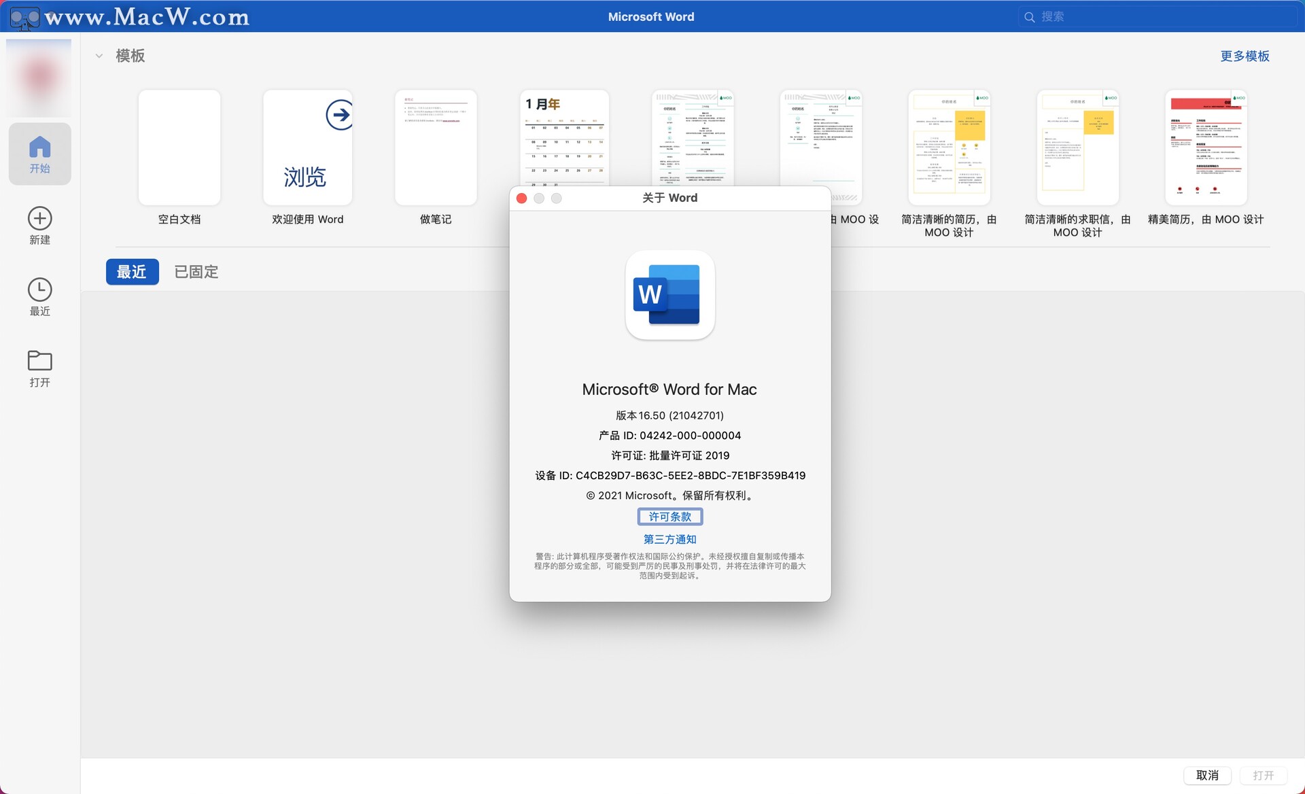Click the Microsoft® Word for Mac heading
1305x794 pixels.
coord(669,390)
